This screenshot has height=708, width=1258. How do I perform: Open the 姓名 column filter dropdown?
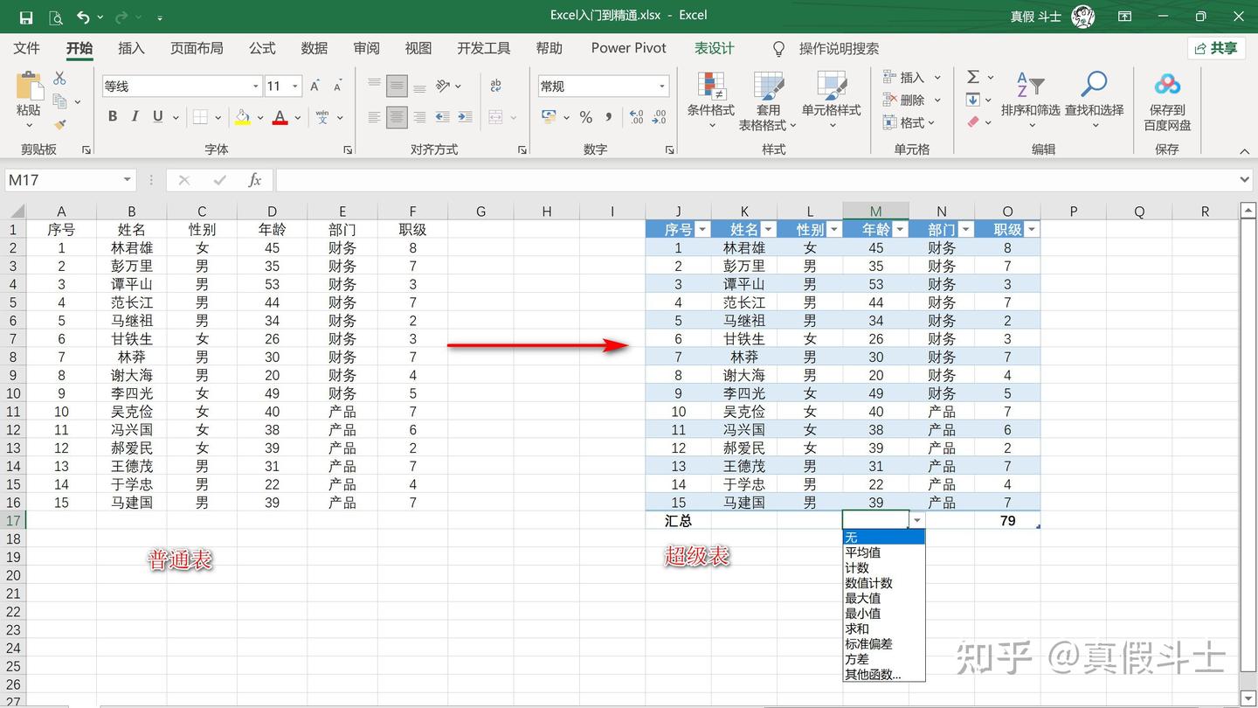point(768,230)
